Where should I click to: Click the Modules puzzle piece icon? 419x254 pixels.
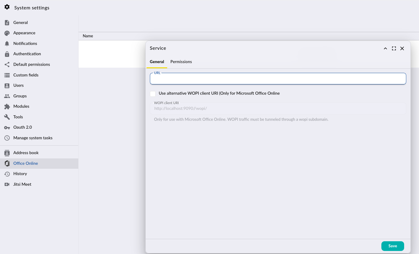click(x=7, y=107)
